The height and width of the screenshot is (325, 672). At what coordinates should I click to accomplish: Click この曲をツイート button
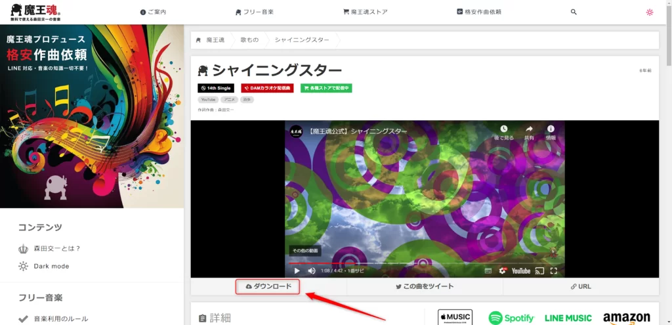click(x=424, y=286)
